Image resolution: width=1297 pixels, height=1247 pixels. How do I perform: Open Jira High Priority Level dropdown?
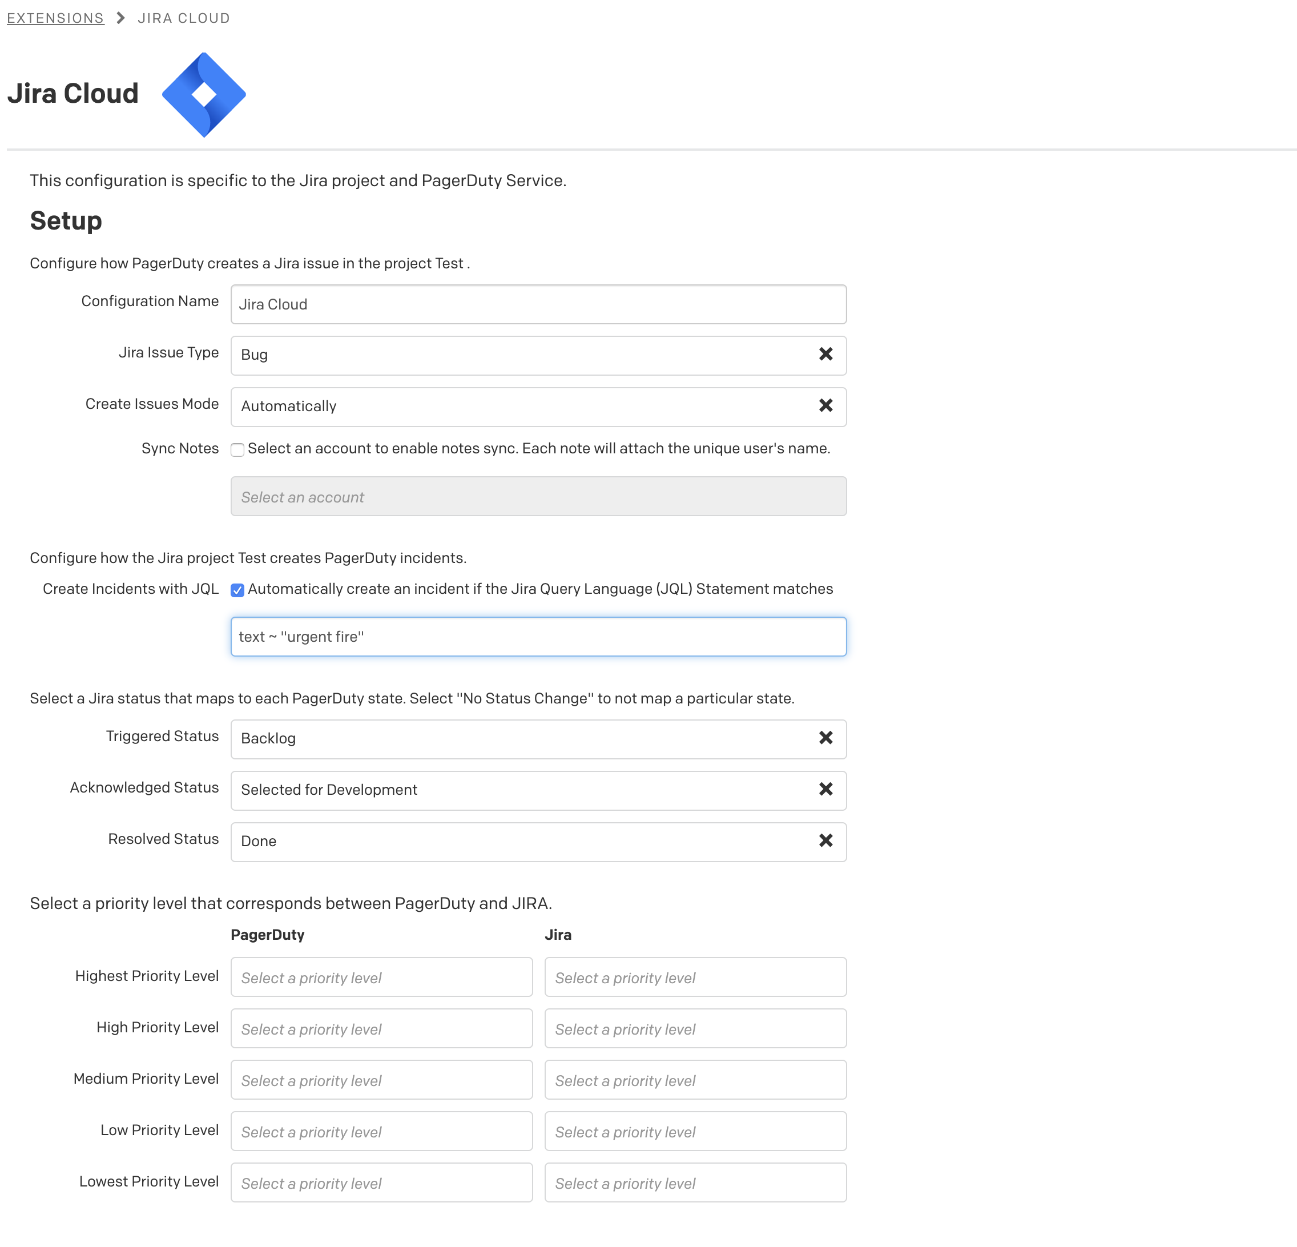695,1028
